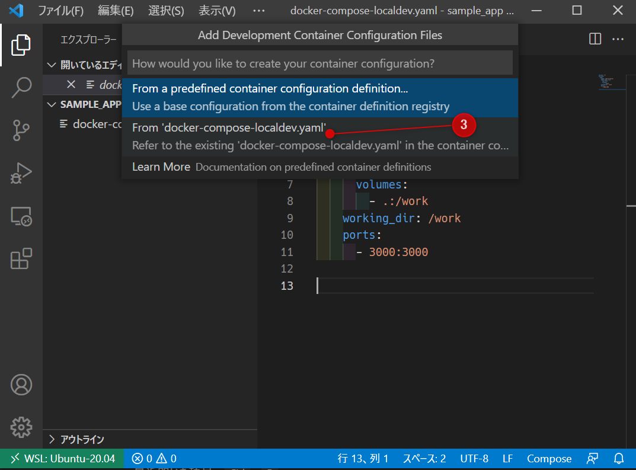Open editor More Actions ellipsis
Viewport: 636px width, 470px height.
coord(618,39)
